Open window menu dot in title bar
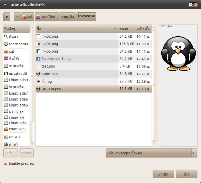This screenshot has height=183, width=201. click(5, 5)
